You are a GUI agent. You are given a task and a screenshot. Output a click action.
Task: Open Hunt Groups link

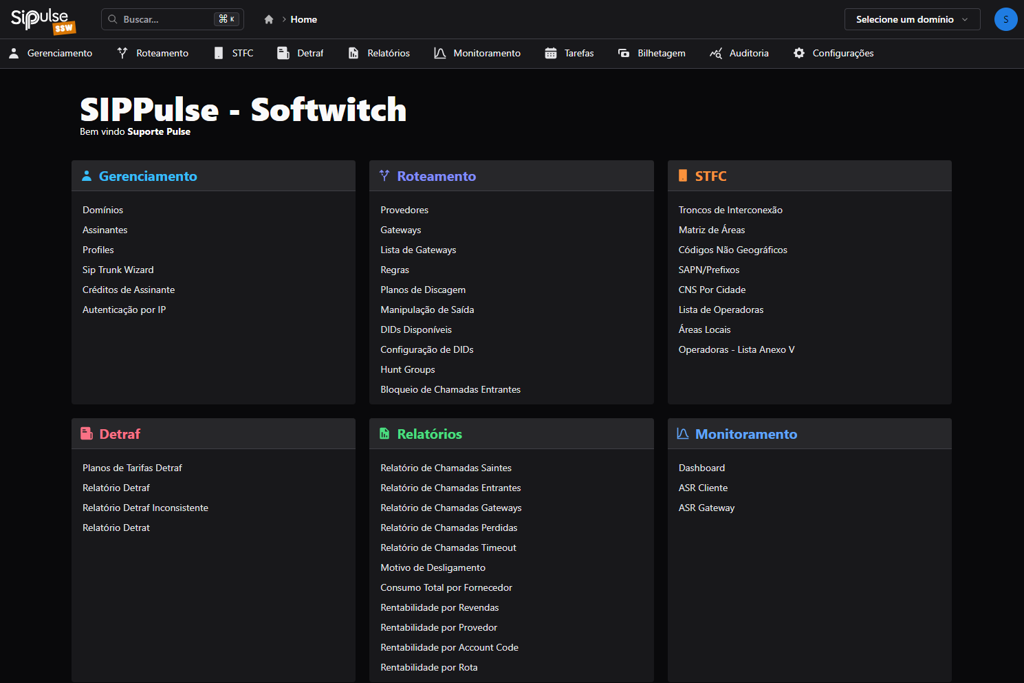coord(408,369)
